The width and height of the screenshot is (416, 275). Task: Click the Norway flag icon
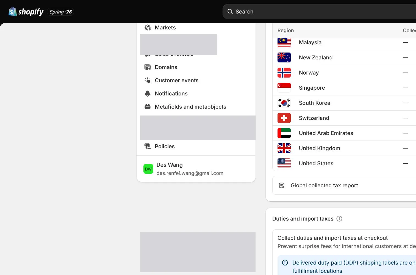[284, 73]
